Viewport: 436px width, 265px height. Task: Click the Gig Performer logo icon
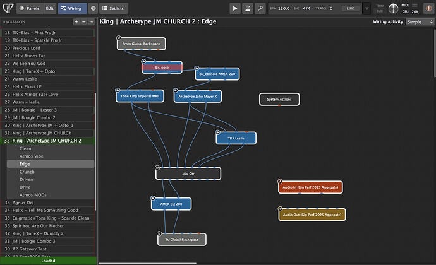[8, 8]
